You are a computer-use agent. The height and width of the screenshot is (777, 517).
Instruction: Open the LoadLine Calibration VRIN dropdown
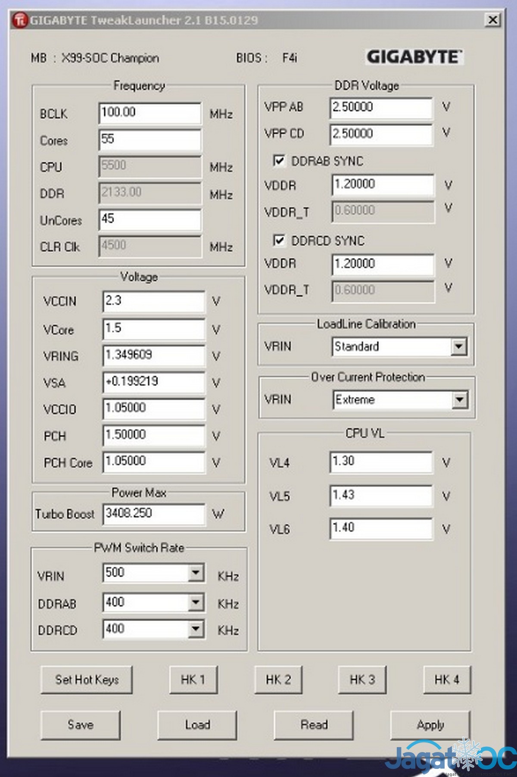[459, 346]
